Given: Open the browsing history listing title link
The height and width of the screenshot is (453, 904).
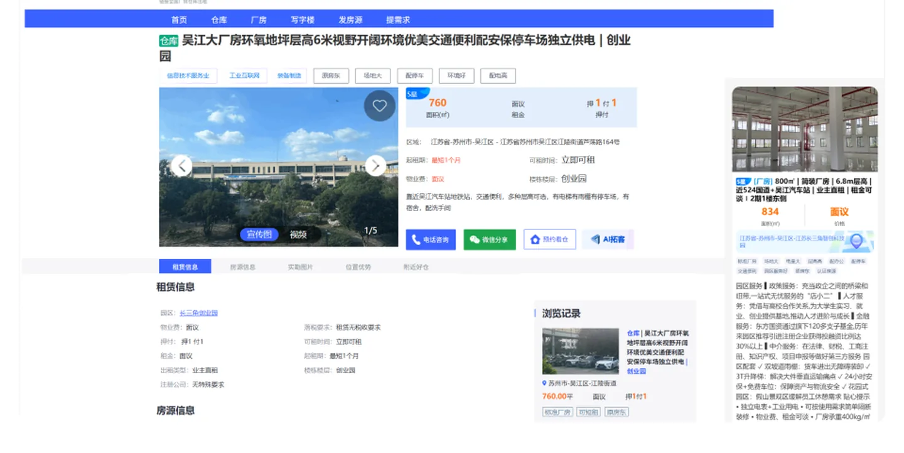Looking at the screenshot, I should (x=657, y=352).
